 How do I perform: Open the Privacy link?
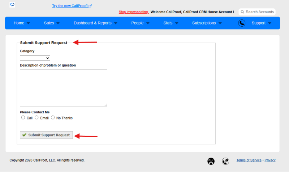270,160
